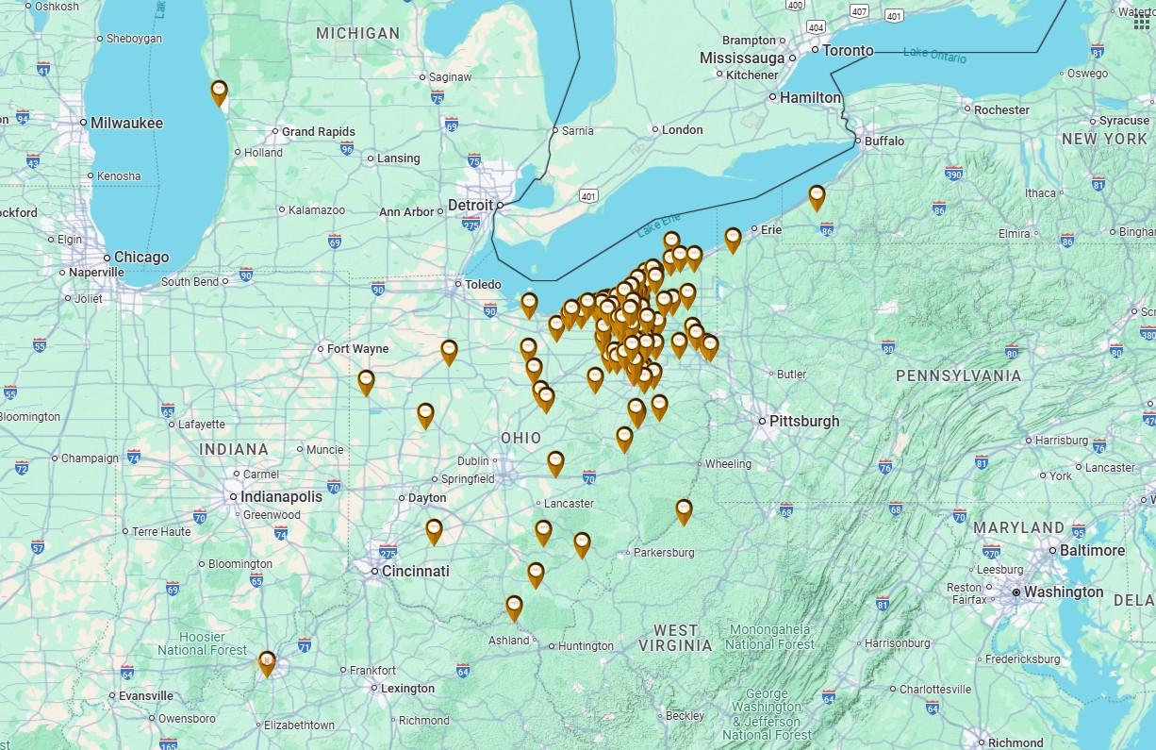The image size is (1156, 750).
Task: Click the Pittsburgh city label
Action: (x=803, y=422)
